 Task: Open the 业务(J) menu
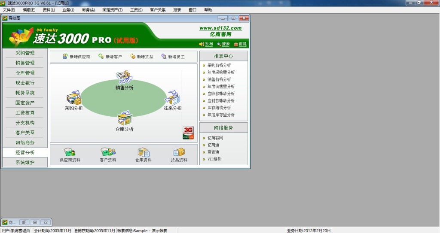pos(68,10)
